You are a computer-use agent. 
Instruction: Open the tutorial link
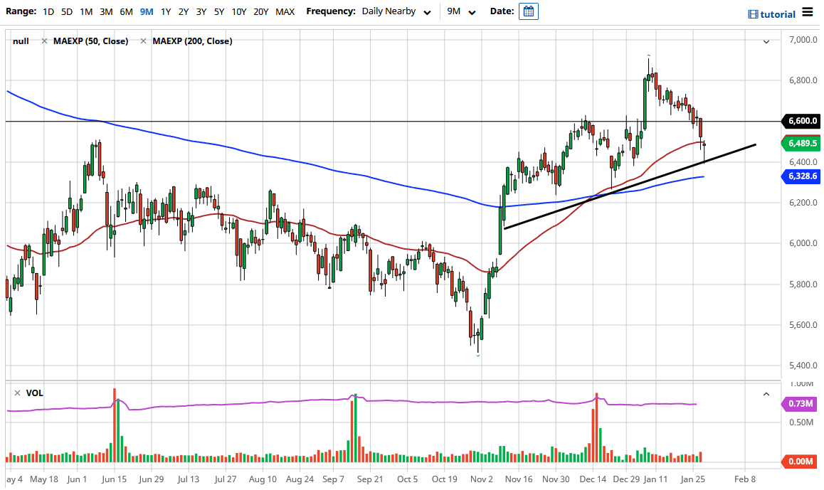click(x=778, y=14)
